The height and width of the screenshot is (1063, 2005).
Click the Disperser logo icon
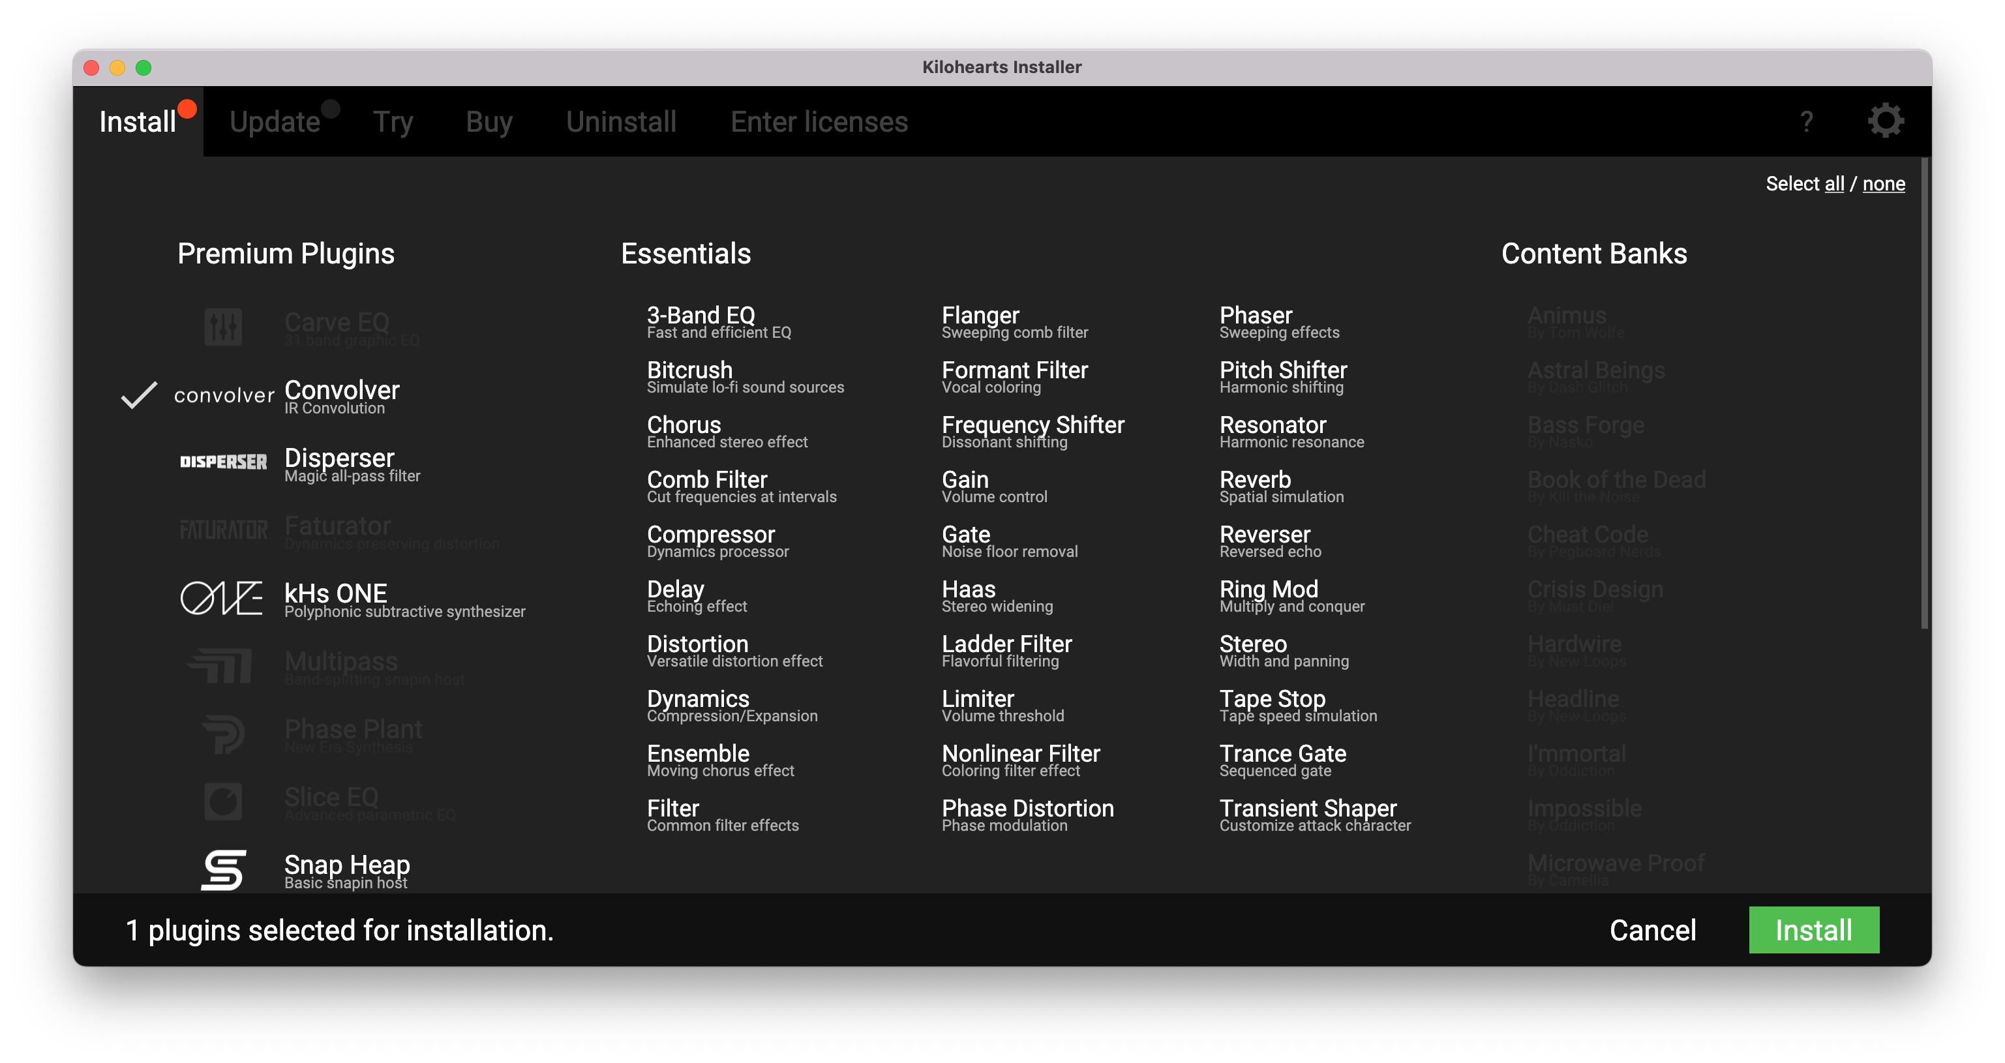pos(222,462)
